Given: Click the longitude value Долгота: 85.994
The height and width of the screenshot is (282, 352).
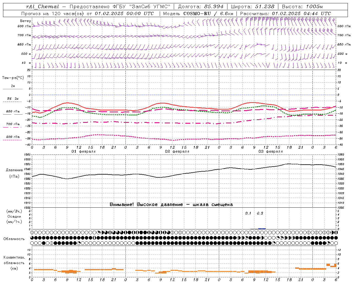Looking at the screenshot, I should 201,7.
